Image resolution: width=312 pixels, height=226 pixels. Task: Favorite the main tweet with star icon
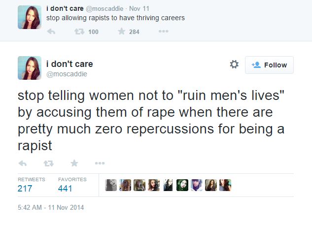pyautogui.click(x=74, y=163)
